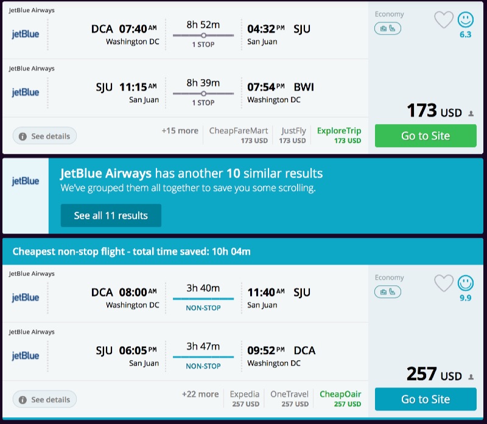The image size is (487, 424).
Task: Favorite the 257 USD non-stop flight heart
Action: [444, 283]
